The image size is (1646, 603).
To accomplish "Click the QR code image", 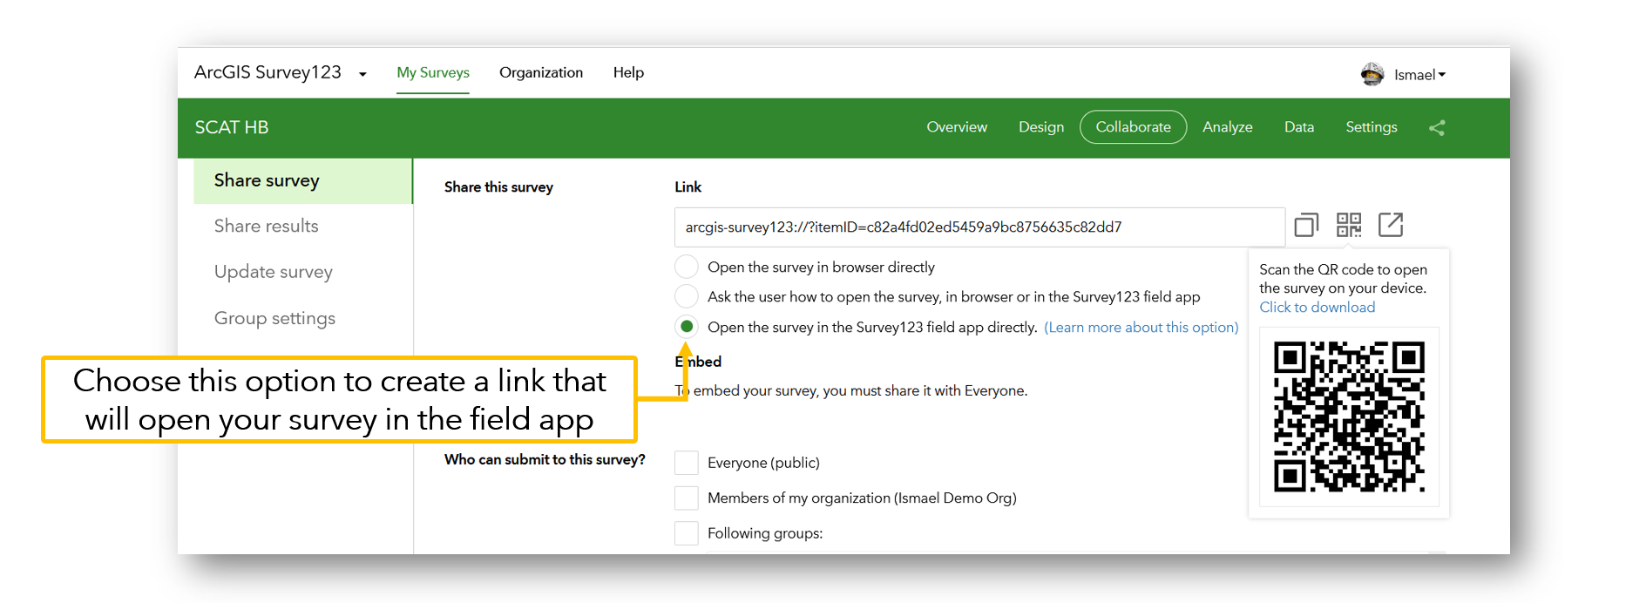I will coord(1349,417).
